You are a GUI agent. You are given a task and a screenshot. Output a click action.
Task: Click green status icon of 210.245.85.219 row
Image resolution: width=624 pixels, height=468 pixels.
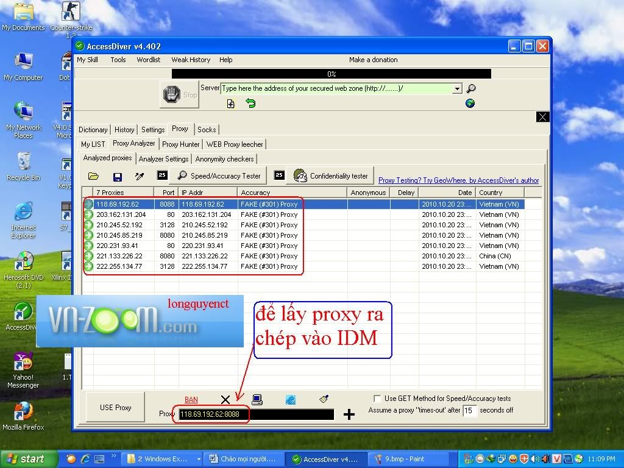[x=88, y=235]
